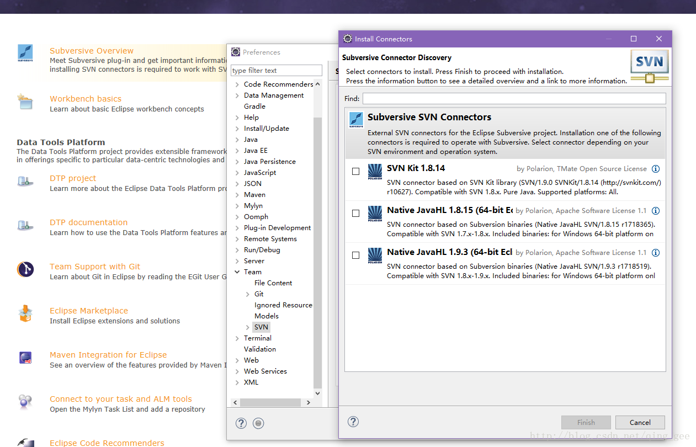Expand the Git node under Team
The height and width of the screenshot is (447, 696).
248,294
